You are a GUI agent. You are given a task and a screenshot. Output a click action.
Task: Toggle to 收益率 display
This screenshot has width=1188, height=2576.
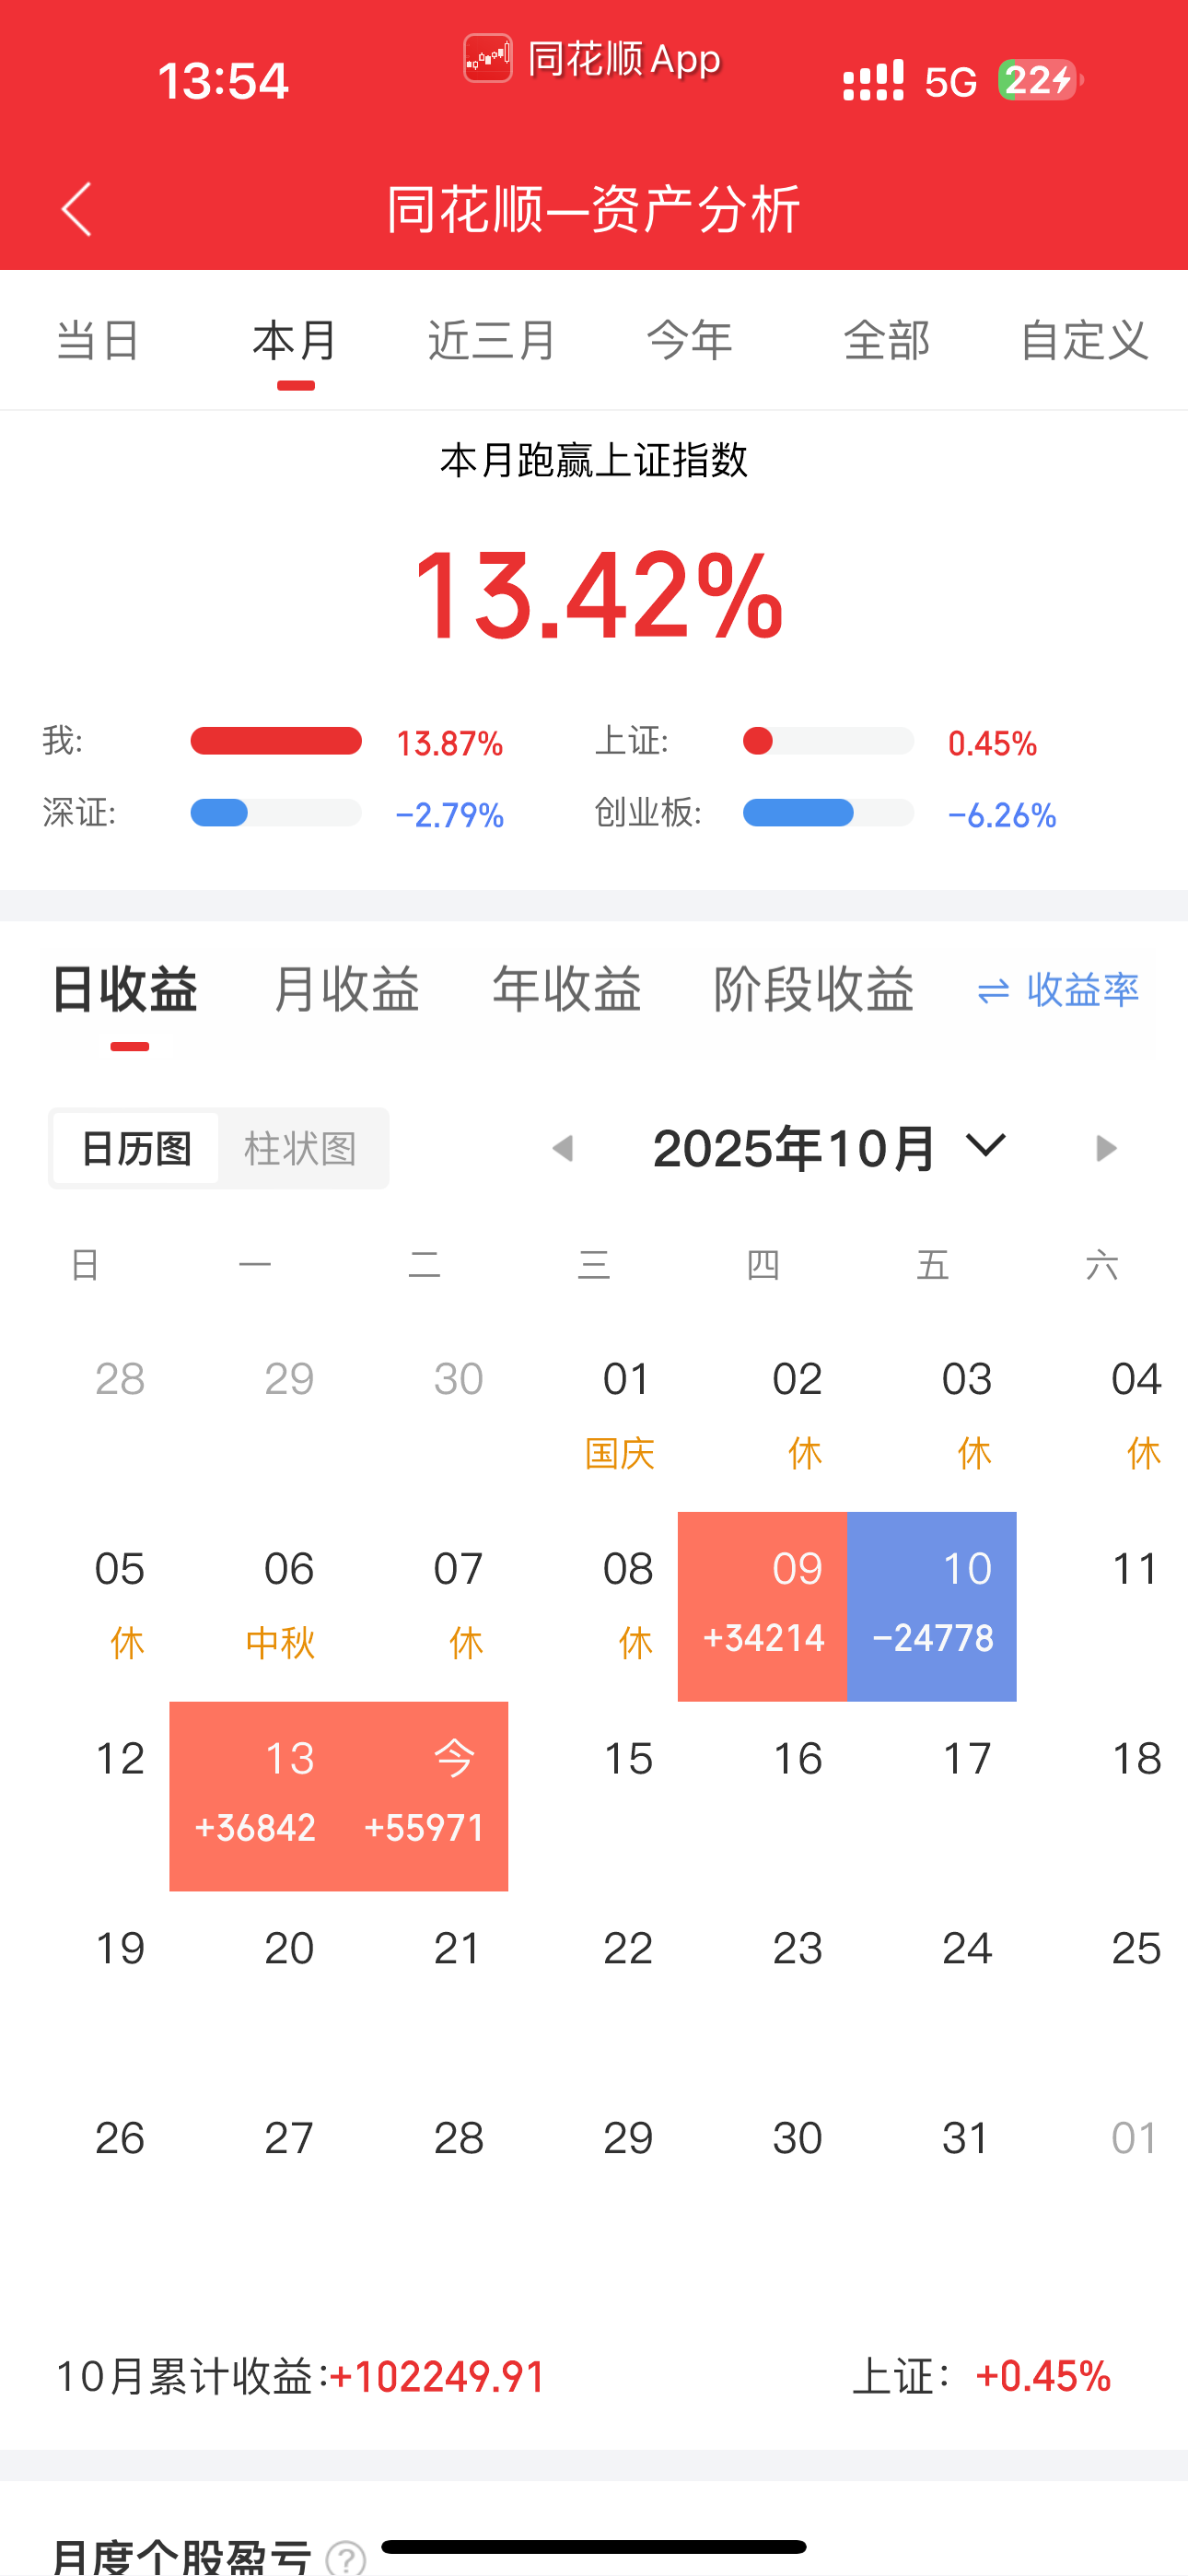pyautogui.click(x=1058, y=990)
